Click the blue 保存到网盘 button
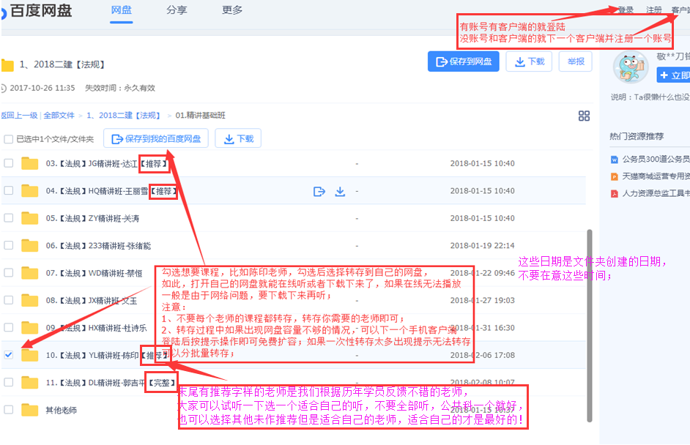The image size is (690, 445). pyautogui.click(x=464, y=61)
